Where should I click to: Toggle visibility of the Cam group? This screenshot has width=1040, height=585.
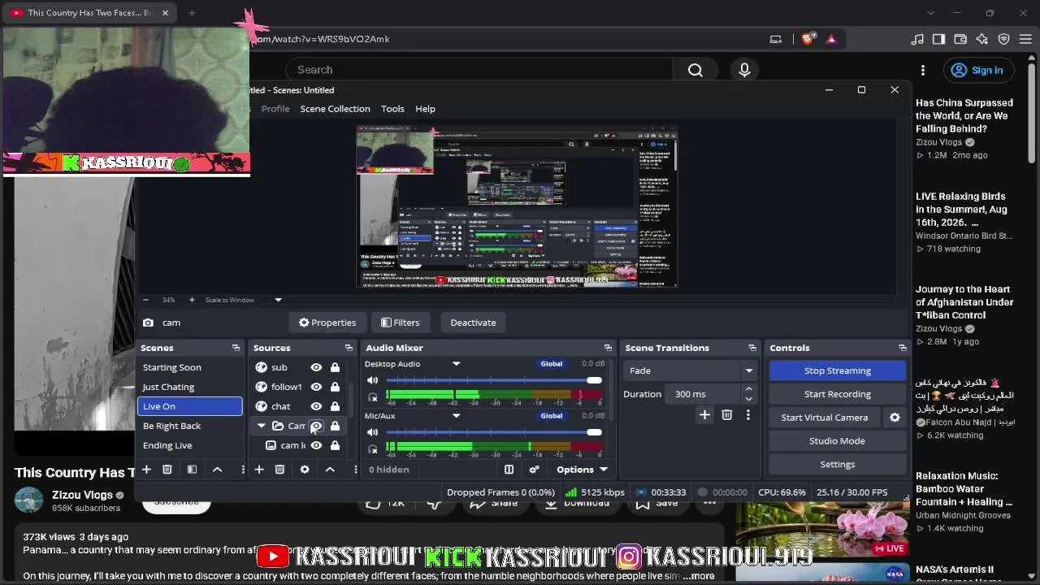click(316, 426)
